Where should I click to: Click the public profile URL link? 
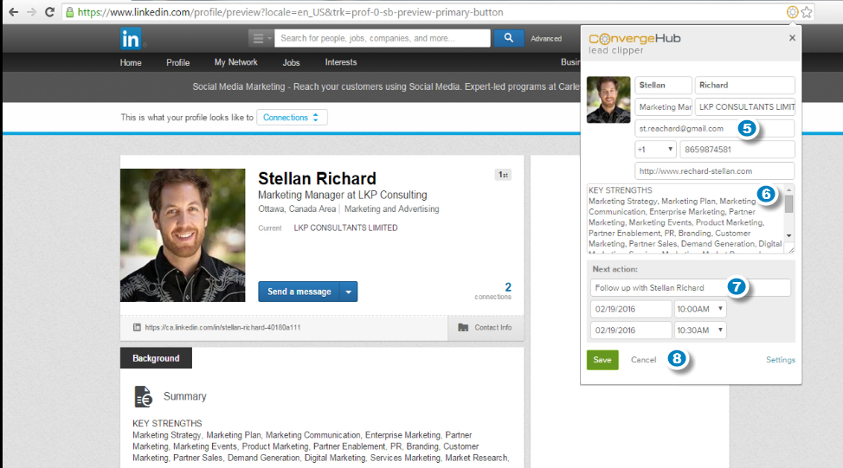[222, 327]
